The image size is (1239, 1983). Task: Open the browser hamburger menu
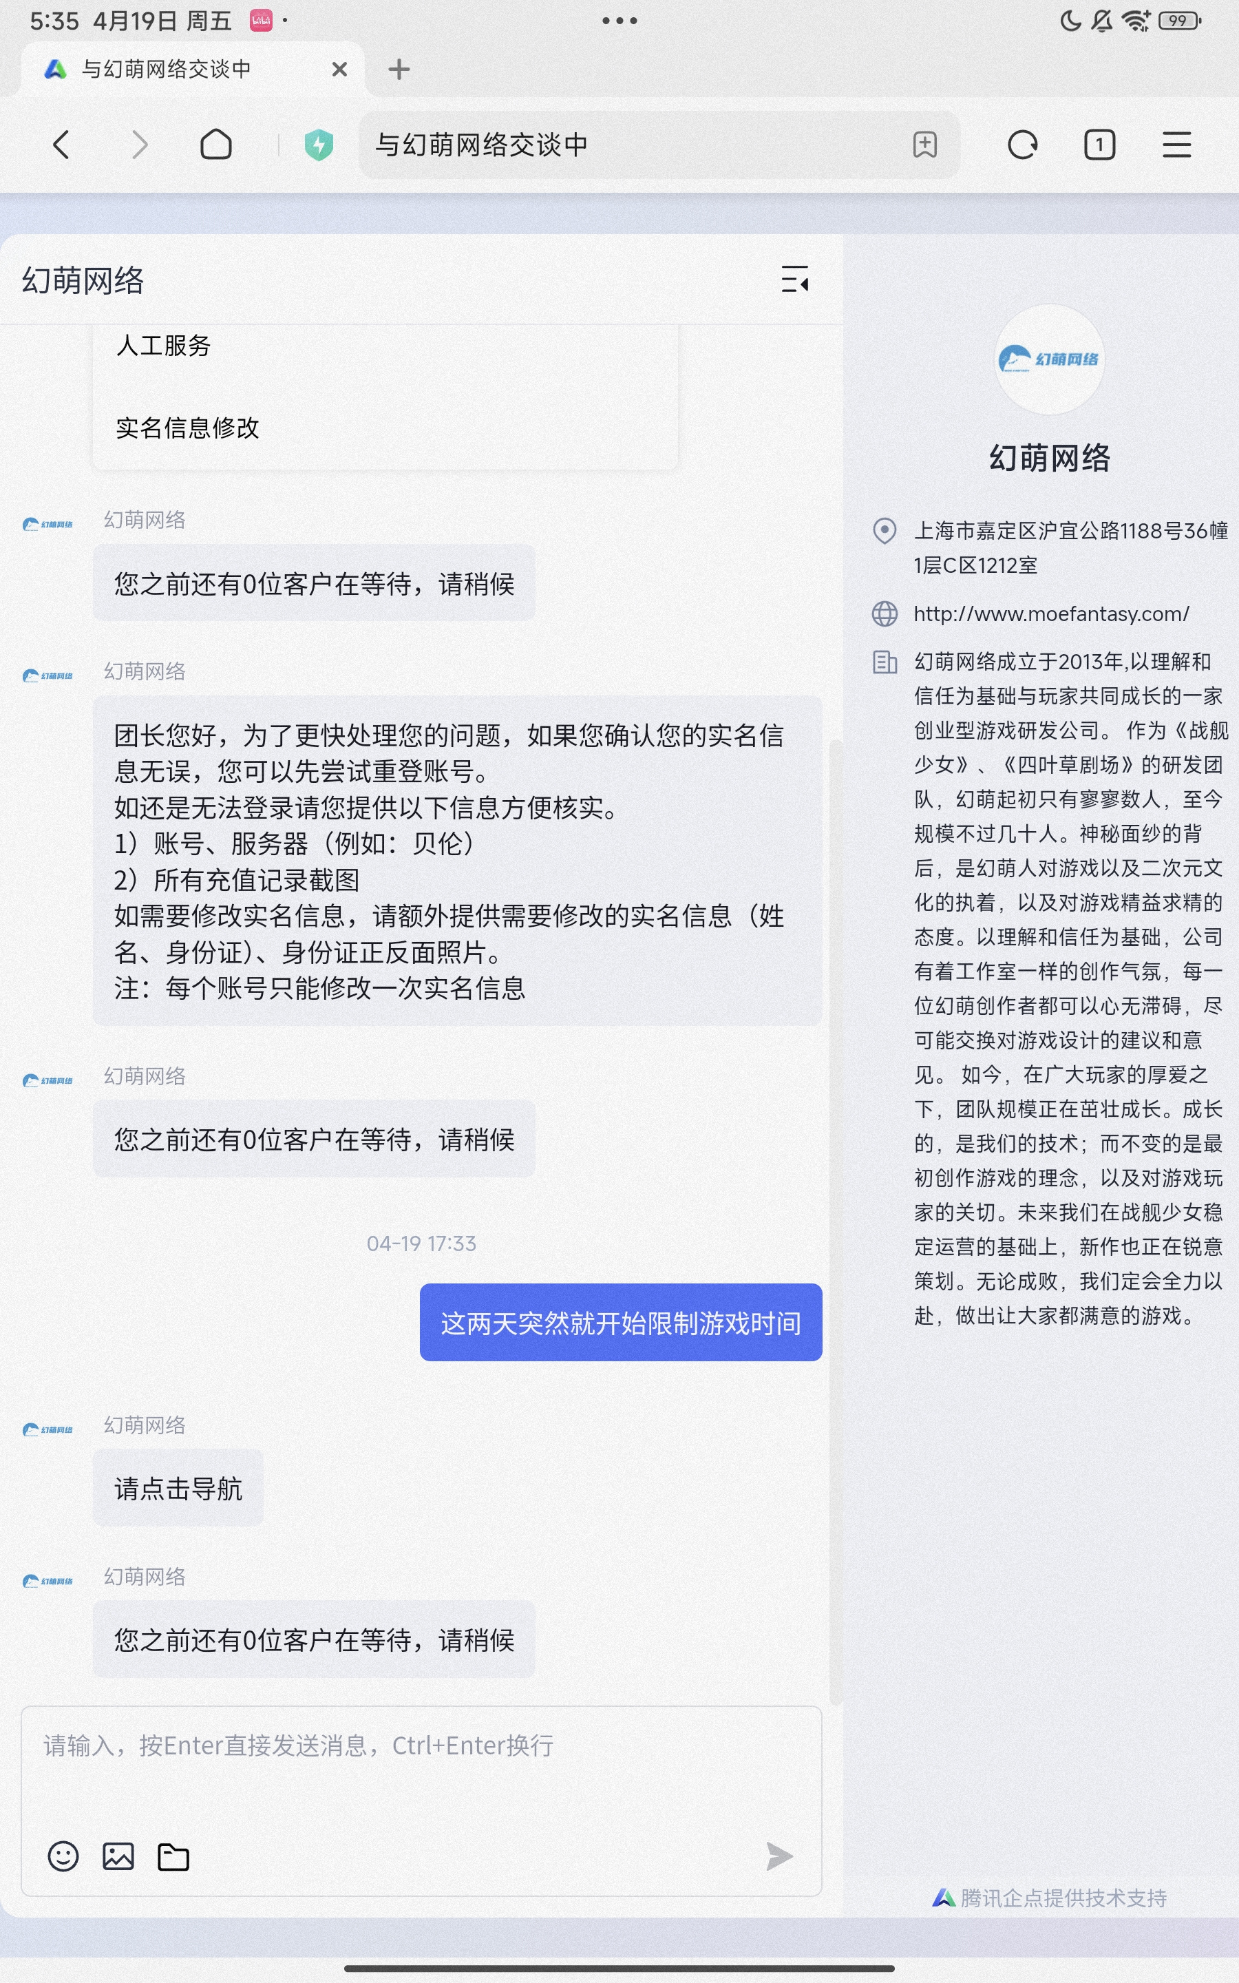(x=1177, y=145)
